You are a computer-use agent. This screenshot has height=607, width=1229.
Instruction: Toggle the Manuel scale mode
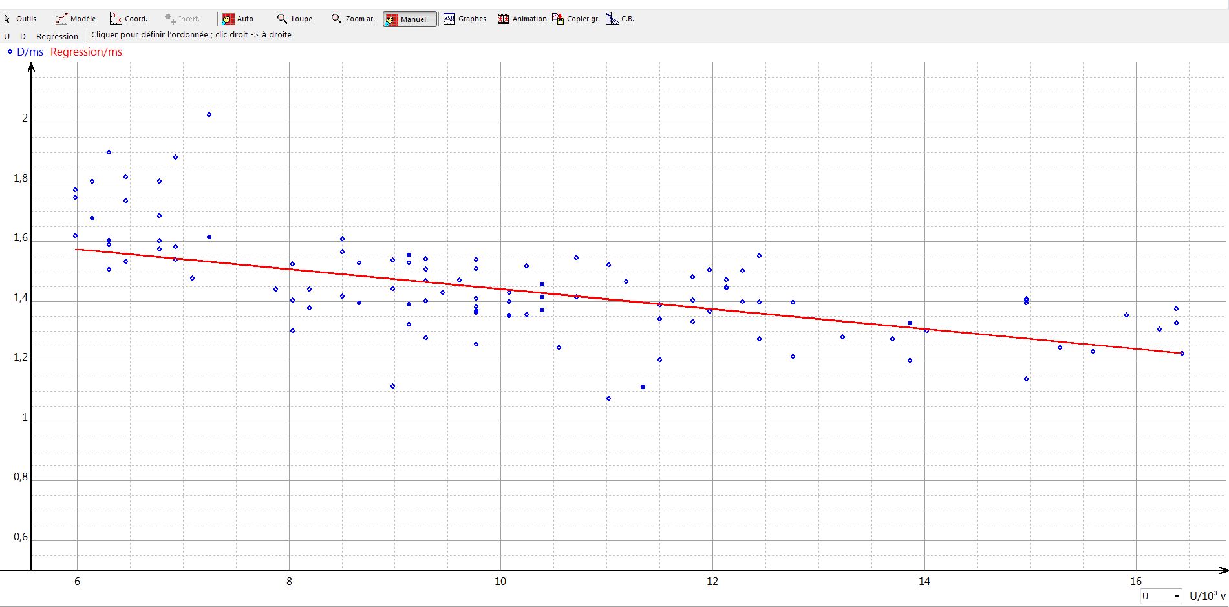(410, 19)
